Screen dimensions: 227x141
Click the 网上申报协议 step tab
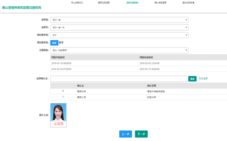[77, 2]
